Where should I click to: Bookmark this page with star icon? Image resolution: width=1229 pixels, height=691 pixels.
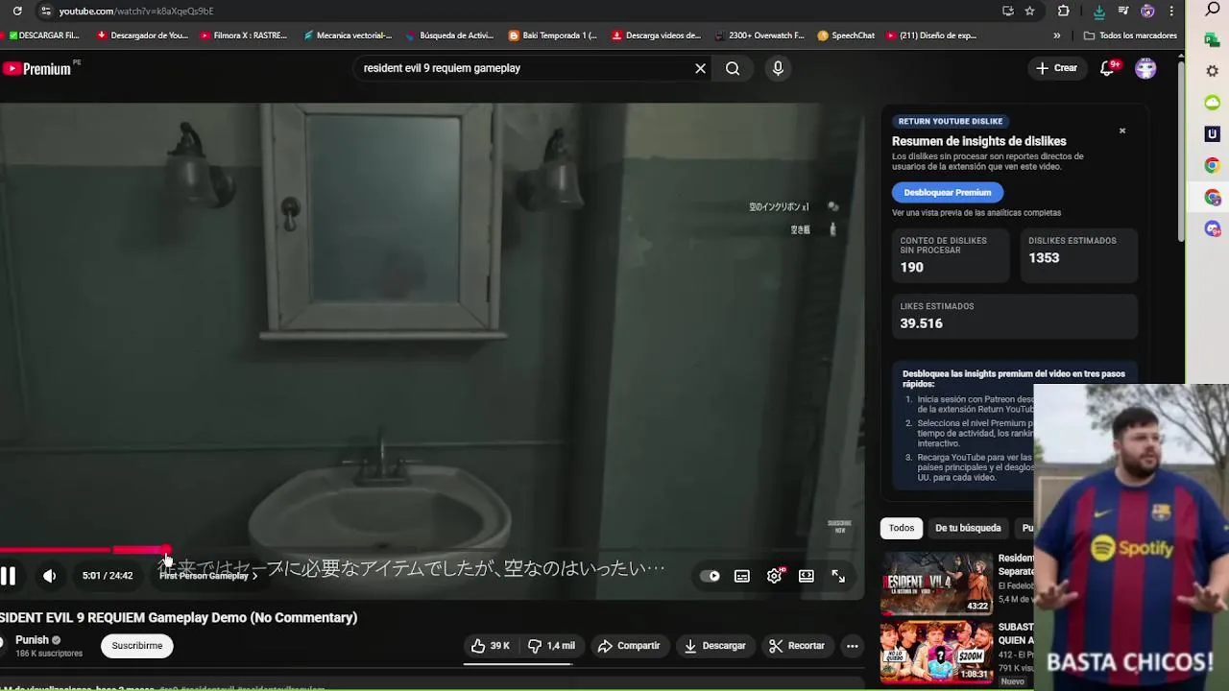coord(1029,11)
